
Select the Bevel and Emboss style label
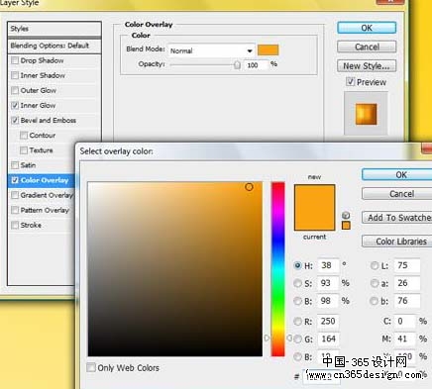tap(49, 121)
